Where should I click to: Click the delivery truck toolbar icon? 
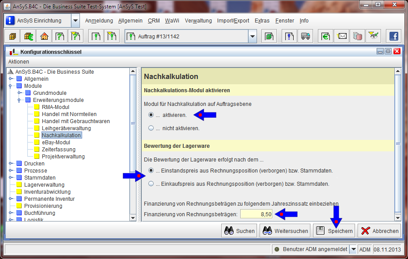pos(305,36)
